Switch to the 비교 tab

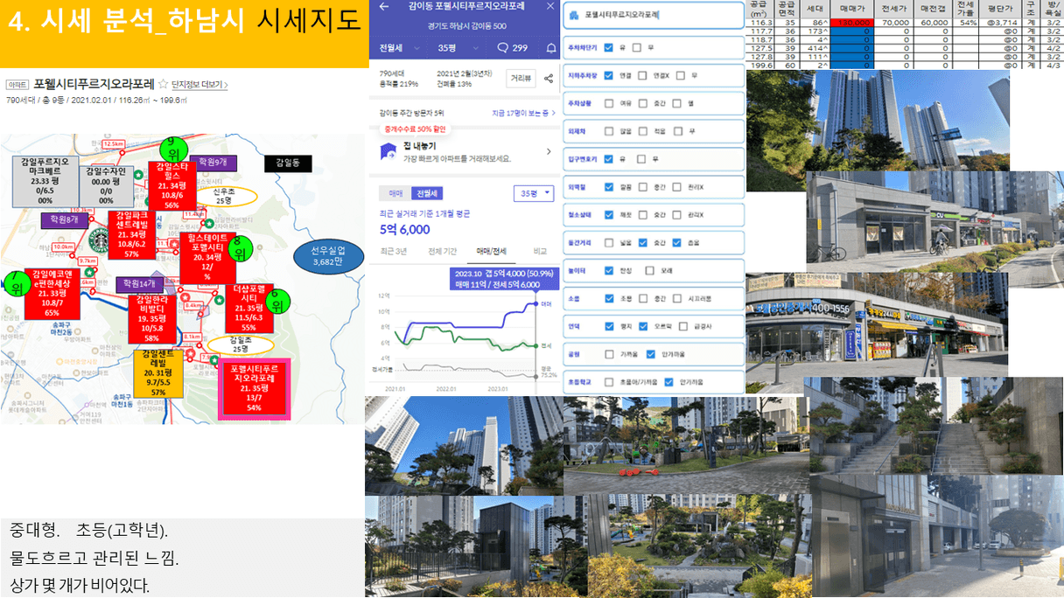pos(540,251)
